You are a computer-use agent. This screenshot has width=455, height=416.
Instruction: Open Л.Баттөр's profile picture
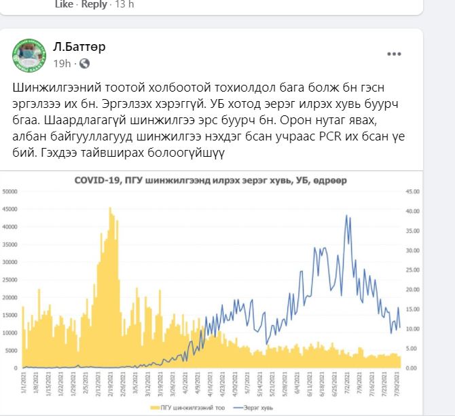[29, 55]
